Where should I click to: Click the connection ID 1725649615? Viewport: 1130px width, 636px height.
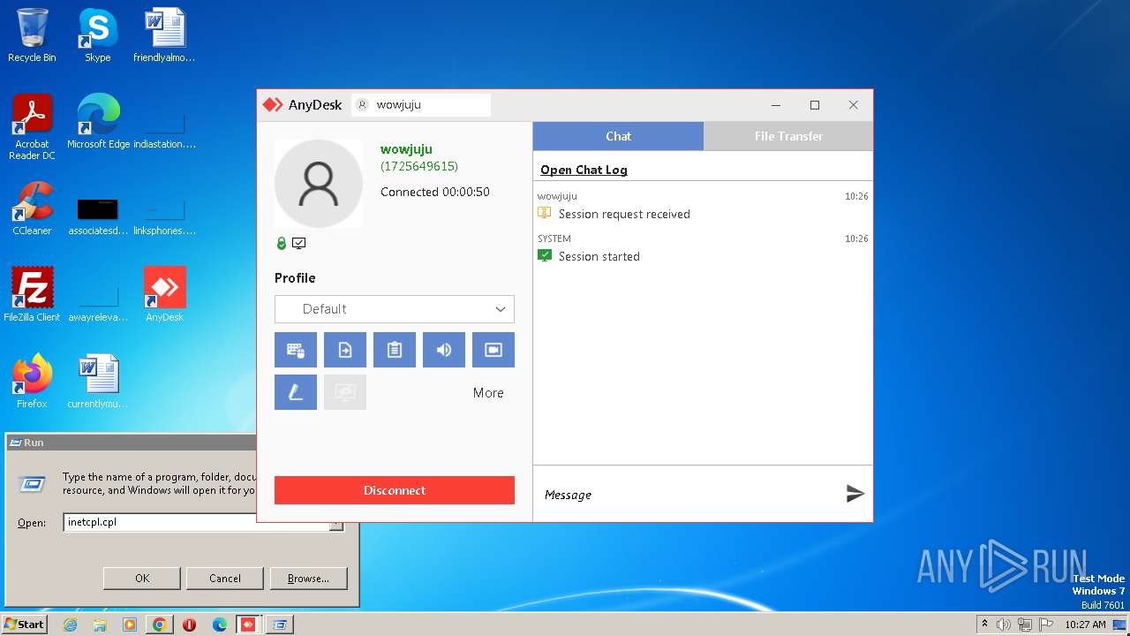pyautogui.click(x=419, y=166)
